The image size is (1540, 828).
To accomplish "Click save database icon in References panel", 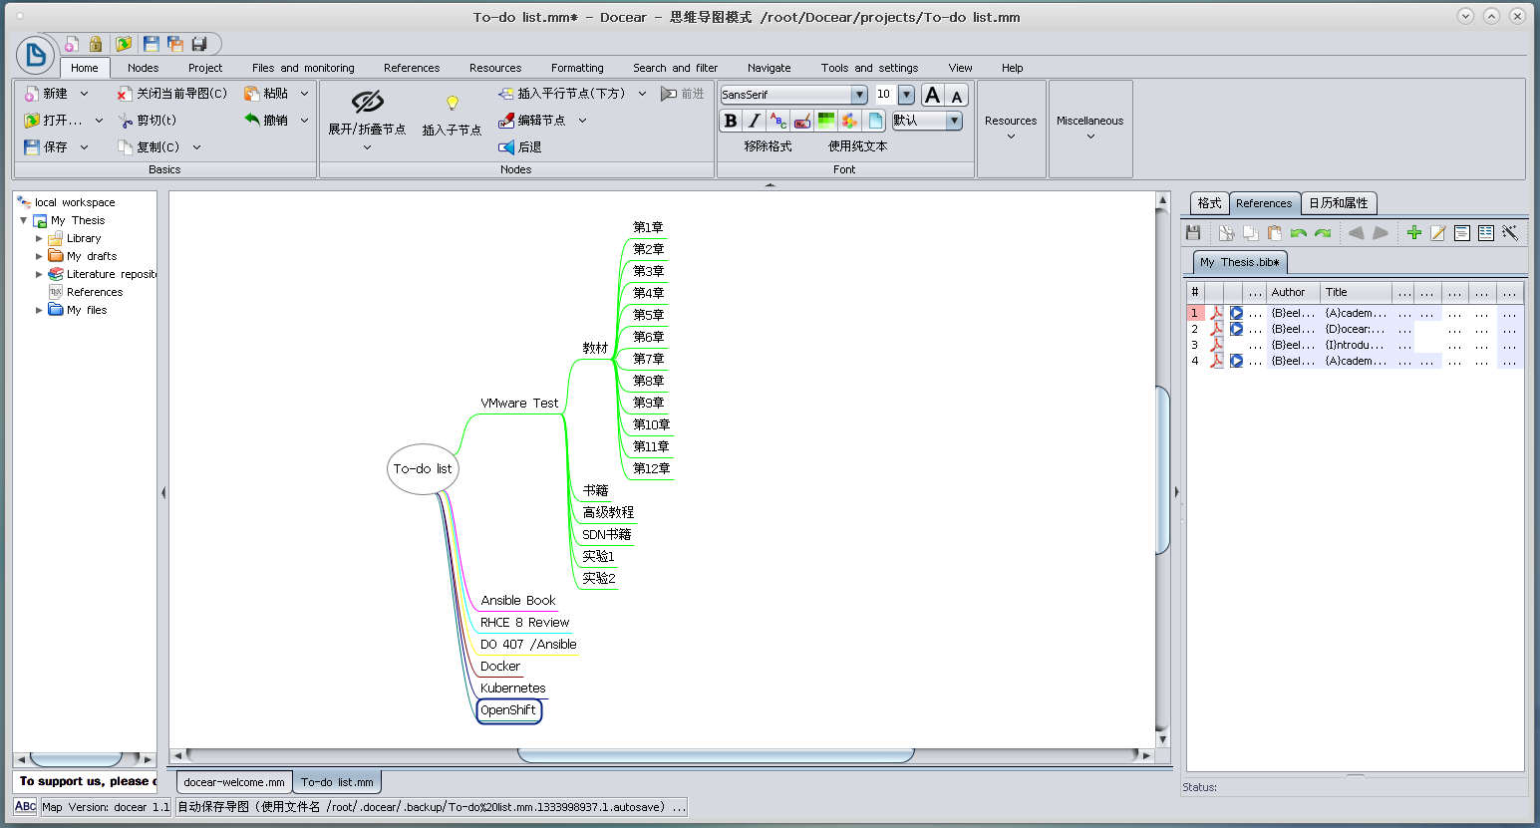I will tap(1193, 233).
